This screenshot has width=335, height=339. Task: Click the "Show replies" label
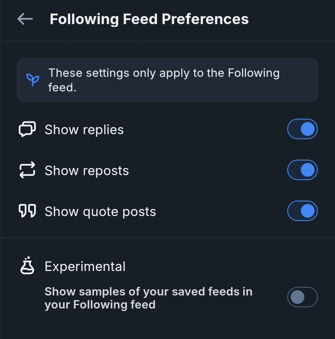(84, 130)
